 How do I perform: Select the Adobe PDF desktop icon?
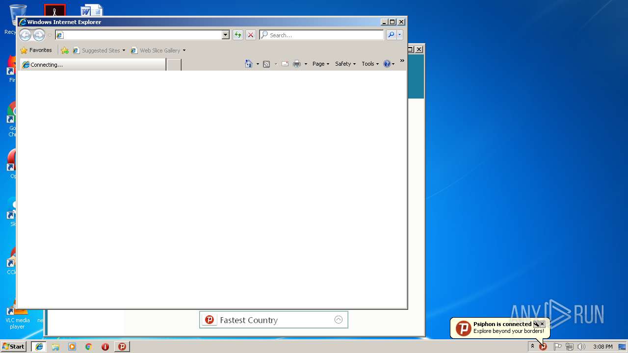[55, 10]
